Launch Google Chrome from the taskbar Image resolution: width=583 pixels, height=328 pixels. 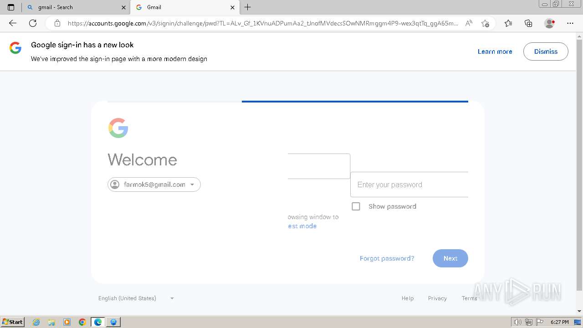click(x=82, y=322)
